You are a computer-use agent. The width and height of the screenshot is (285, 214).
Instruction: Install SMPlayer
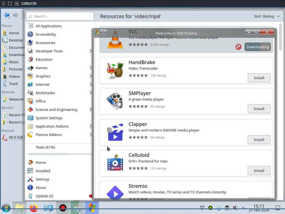[259, 109]
